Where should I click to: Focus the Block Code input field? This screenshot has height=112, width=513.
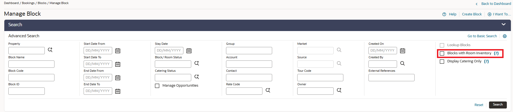click(x=31, y=78)
